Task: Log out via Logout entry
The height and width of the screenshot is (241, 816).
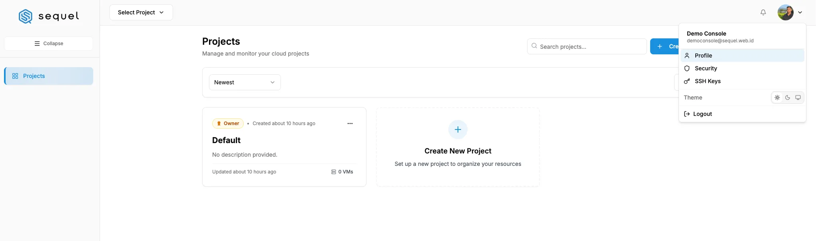Action: tap(742, 114)
